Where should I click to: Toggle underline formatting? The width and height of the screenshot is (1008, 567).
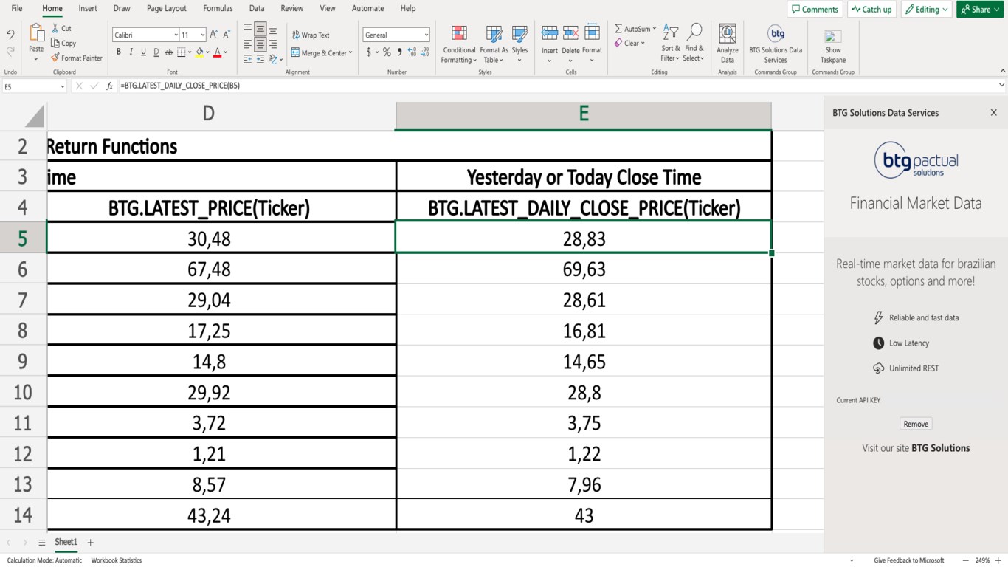click(x=143, y=52)
